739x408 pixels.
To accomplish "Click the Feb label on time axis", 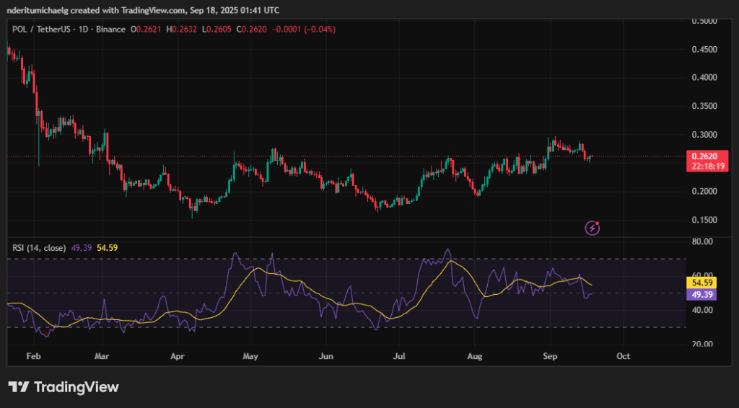I will [x=32, y=356].
